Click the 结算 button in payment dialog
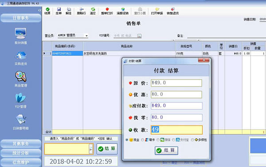This screenshot has width=266, height=167. (x=166, y=151)
